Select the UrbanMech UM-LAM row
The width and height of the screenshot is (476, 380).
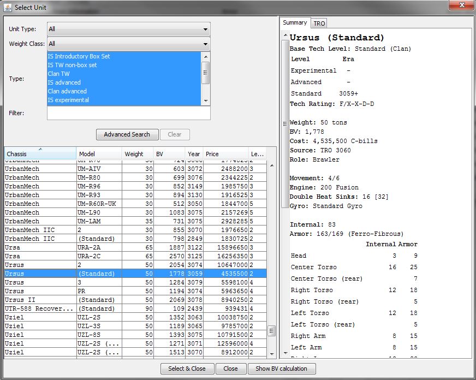135,221
